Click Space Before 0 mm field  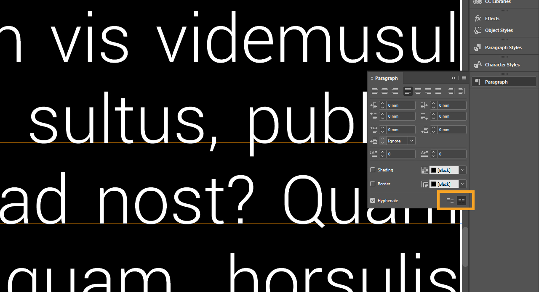[401, 129]
